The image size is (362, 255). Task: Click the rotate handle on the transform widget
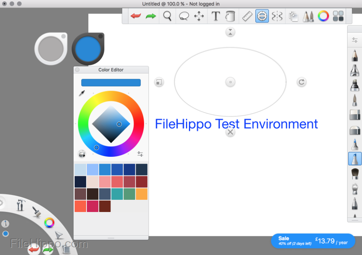click(301, 82)
